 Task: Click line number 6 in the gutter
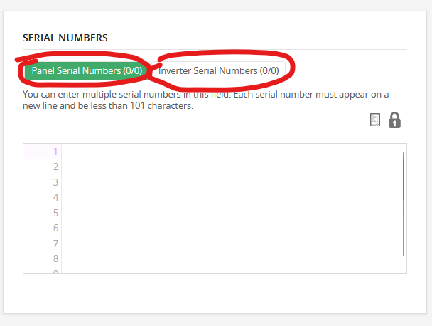(x=55, y=228)
